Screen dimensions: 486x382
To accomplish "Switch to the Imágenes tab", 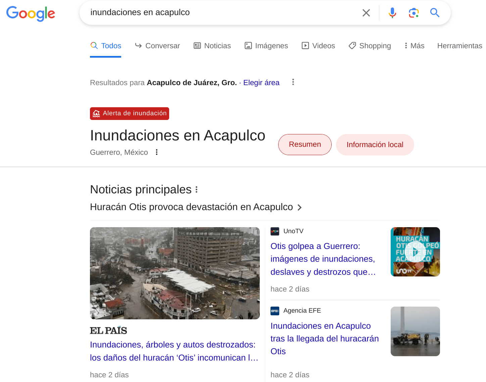I will (x=266, y=46).
